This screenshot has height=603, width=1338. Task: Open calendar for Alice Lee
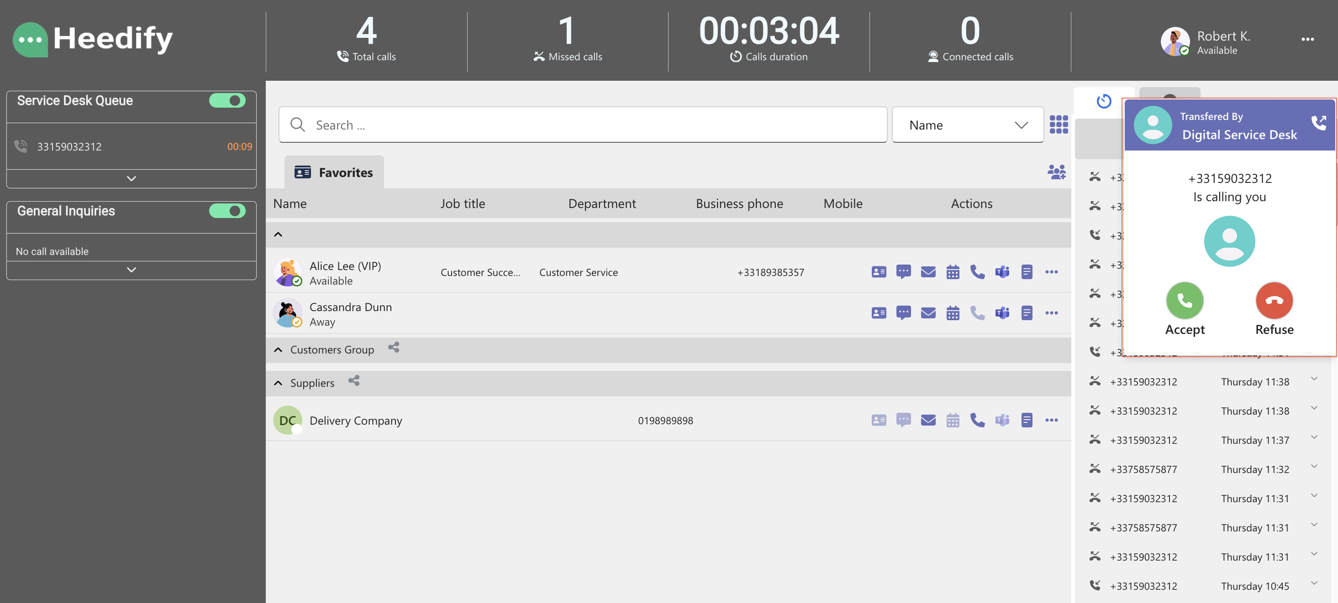coord(953,272)
